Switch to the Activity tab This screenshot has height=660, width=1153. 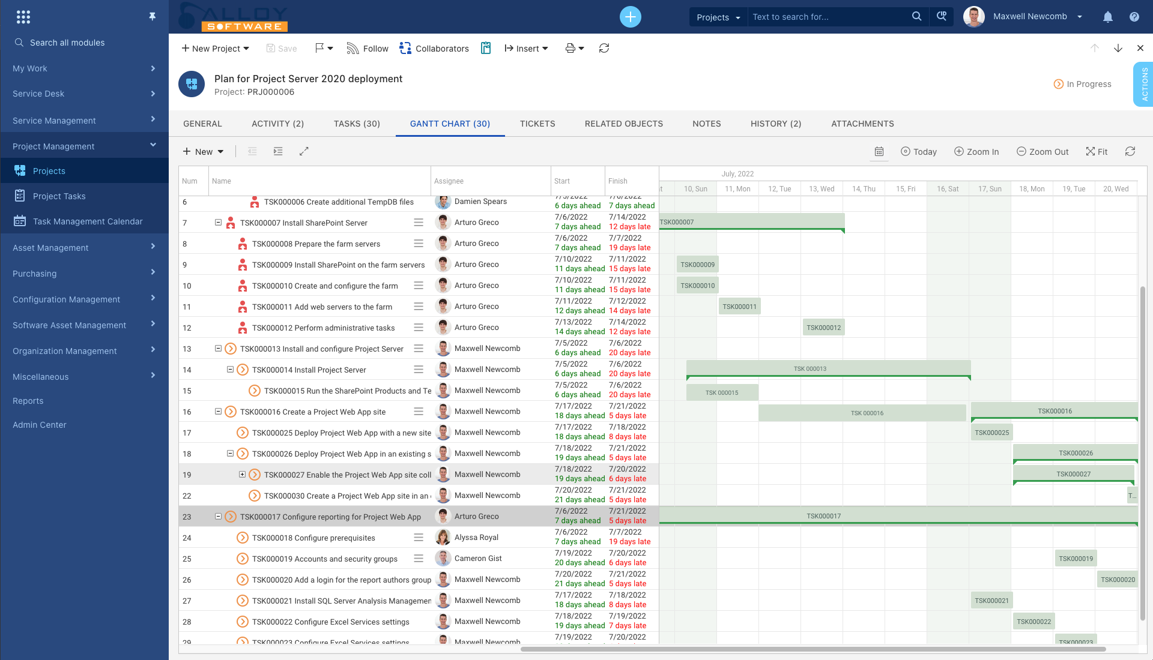(x=277, y=124)
